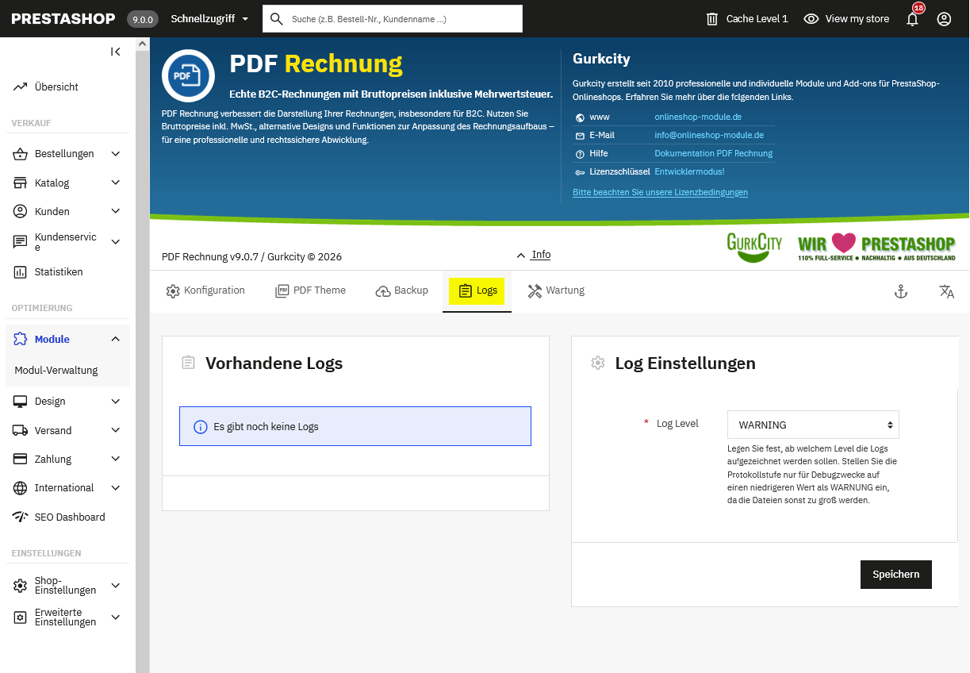This screenshot has width=970, height=673.
Task: Click the International globe icon
Action: point(20,488)
